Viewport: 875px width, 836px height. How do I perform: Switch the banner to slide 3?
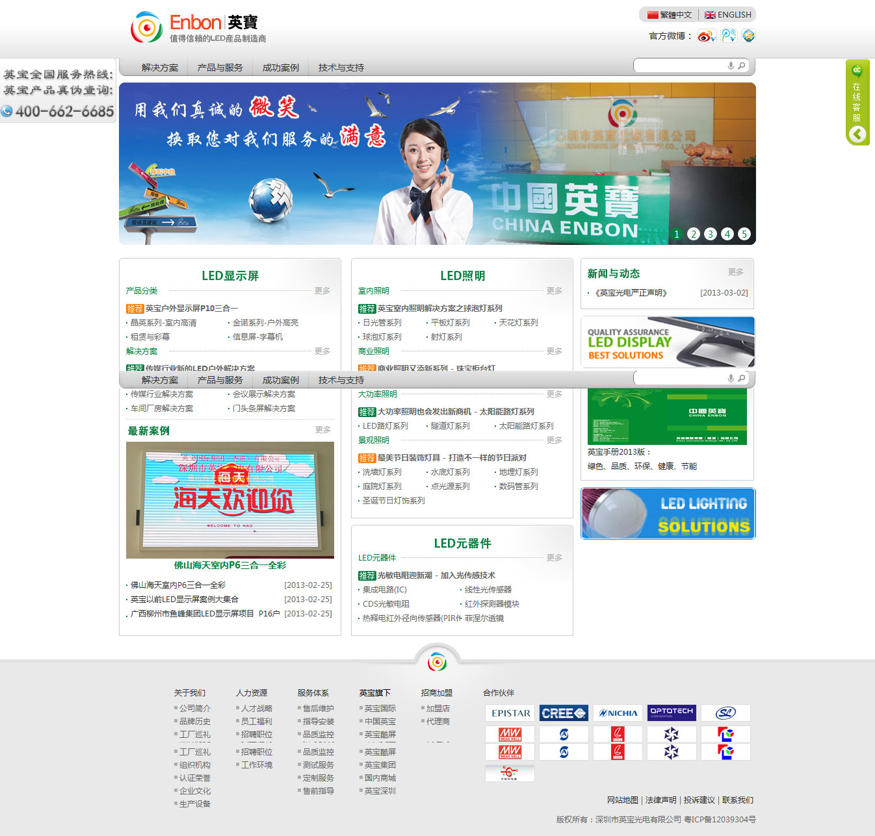[x=711, y=234]
